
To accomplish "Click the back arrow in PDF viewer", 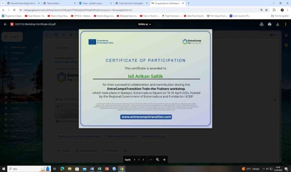I will [5, 24].
